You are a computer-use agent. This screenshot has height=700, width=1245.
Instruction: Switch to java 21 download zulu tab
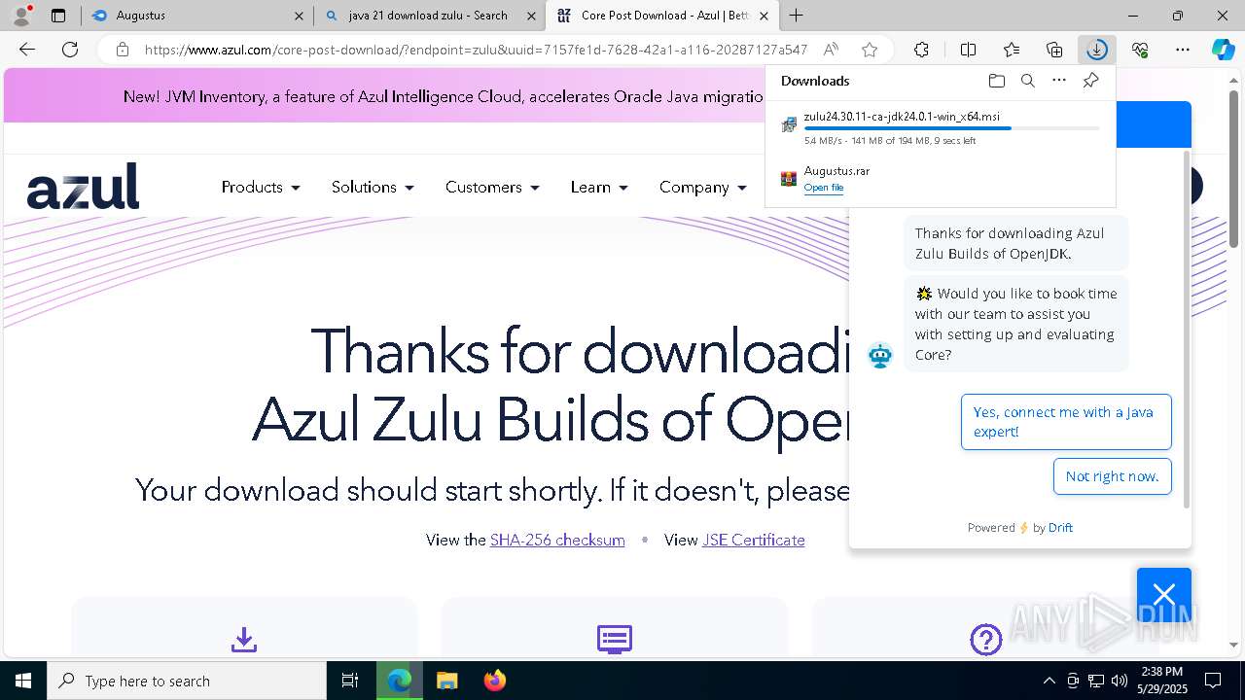coord(428,16)
